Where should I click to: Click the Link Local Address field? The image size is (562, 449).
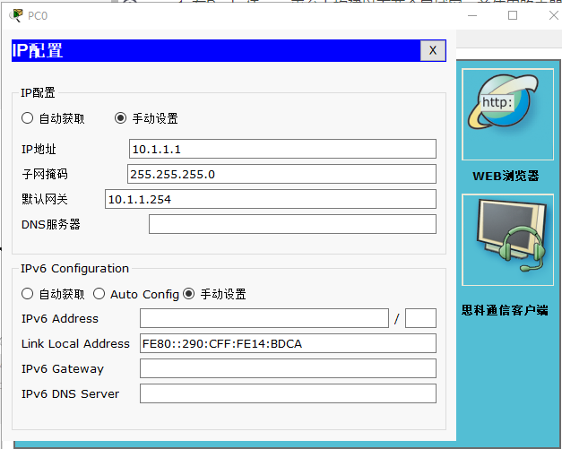(288, 343)
